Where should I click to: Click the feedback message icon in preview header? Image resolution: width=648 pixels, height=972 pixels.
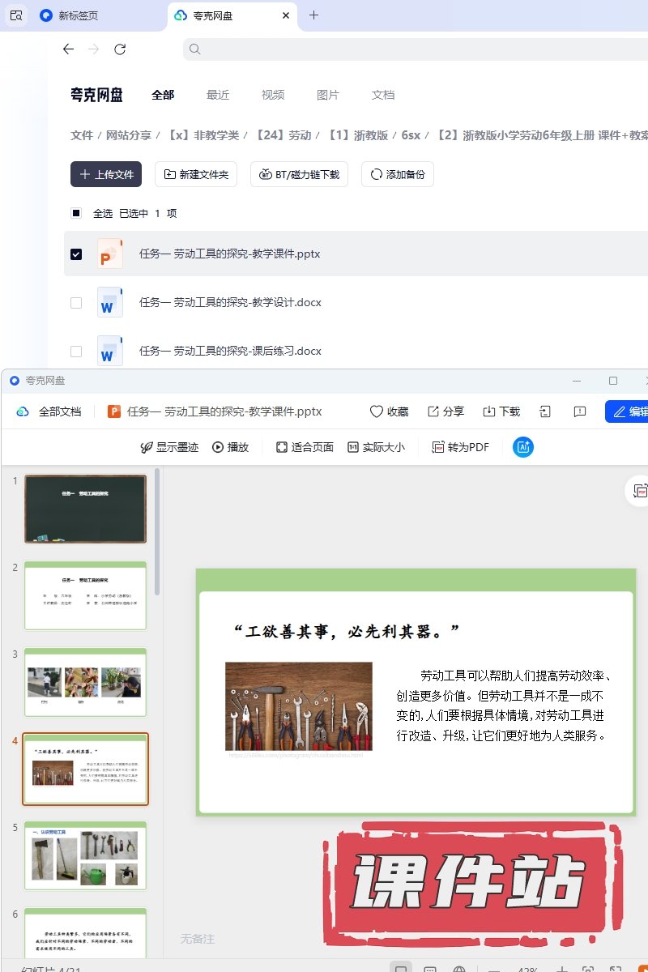[580, 411]
